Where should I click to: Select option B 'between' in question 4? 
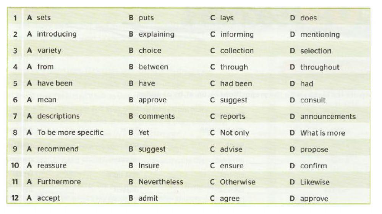[x=153, y=67]
